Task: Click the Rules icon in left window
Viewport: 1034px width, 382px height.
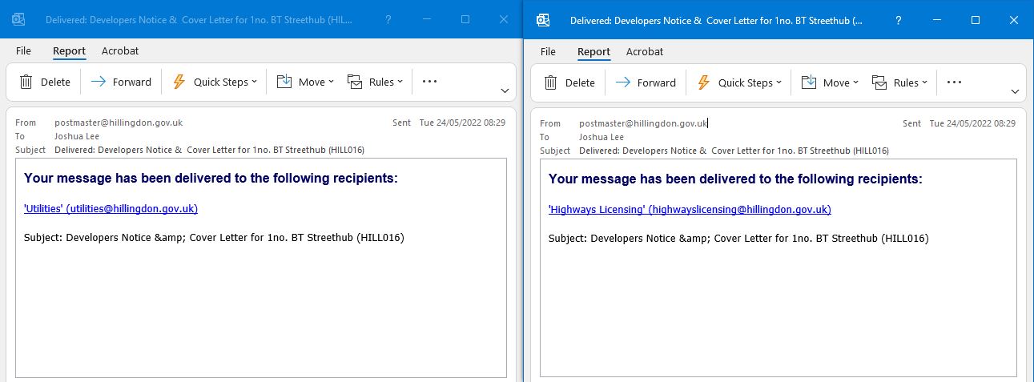Action: pyautogui.click(x=355, y=82)
